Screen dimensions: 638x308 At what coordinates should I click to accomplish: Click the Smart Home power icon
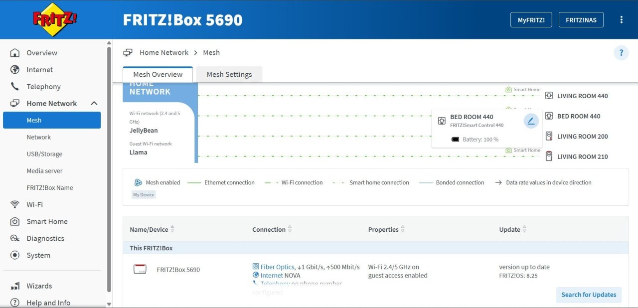[x=15, y=222]
